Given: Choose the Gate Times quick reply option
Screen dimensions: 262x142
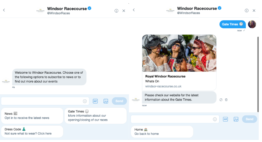Looking at the screenshot, I should (96, 116).
